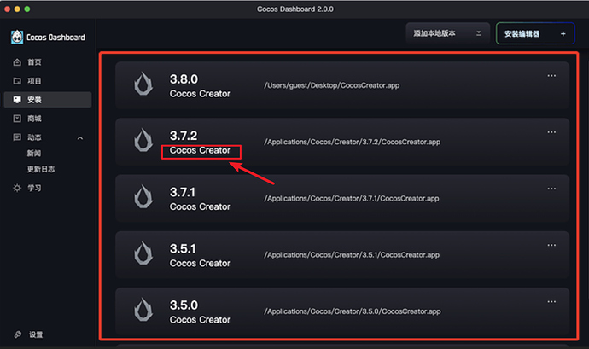Open the 新闻 news sub-item
Image resolution: width=589 pixels, height=349 pixels.
click(x=34, y=153)
